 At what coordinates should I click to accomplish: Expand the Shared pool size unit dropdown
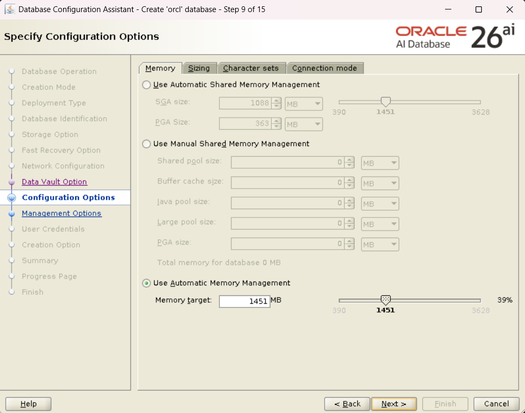pyautogui.click(x=380, y=163)
